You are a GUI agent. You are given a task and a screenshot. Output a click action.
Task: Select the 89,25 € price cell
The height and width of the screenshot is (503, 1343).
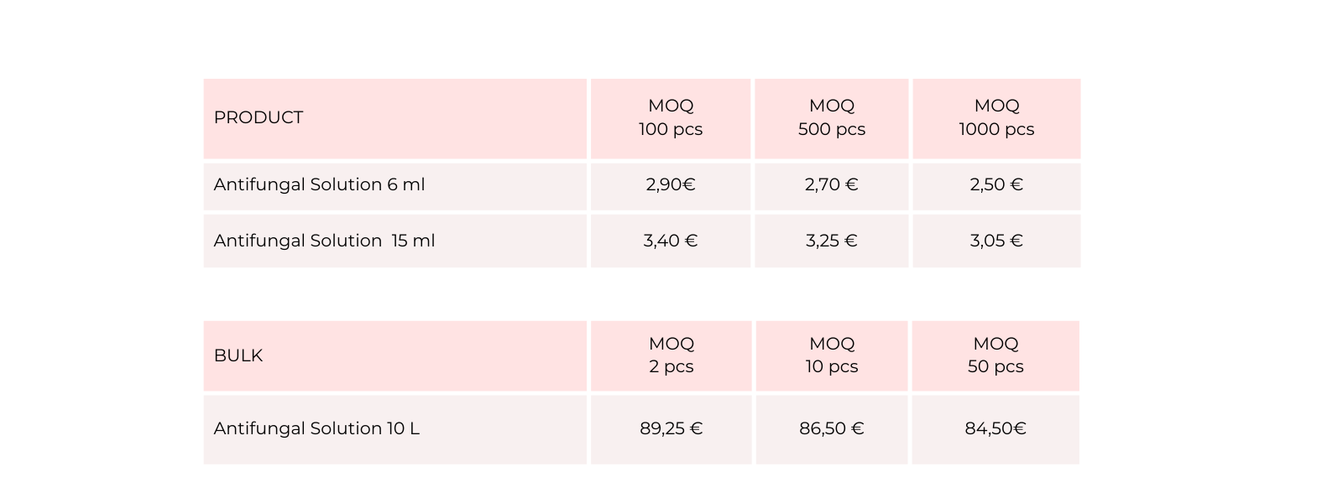[671, 428]
